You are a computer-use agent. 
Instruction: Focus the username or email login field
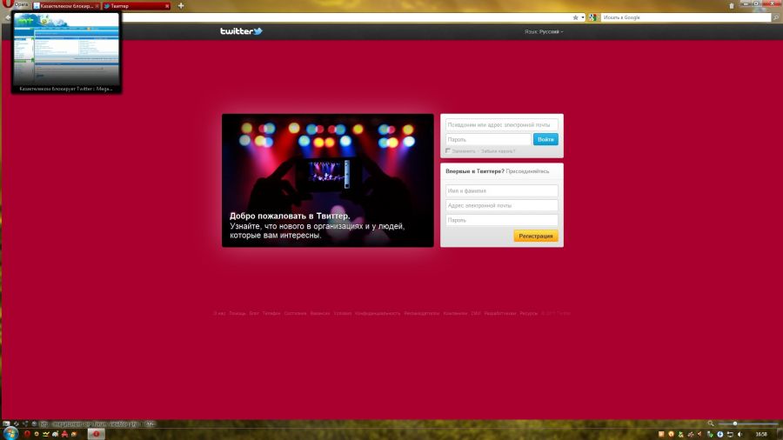click(x=501, y=124)
